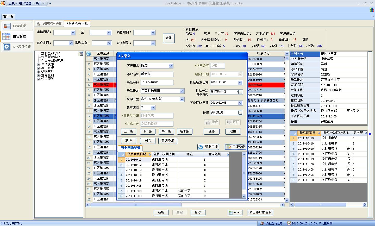Click the tree filter icon beside 加载全部客户
The height and width of the screenshot is (226, 375).
(x=81, y=54)
